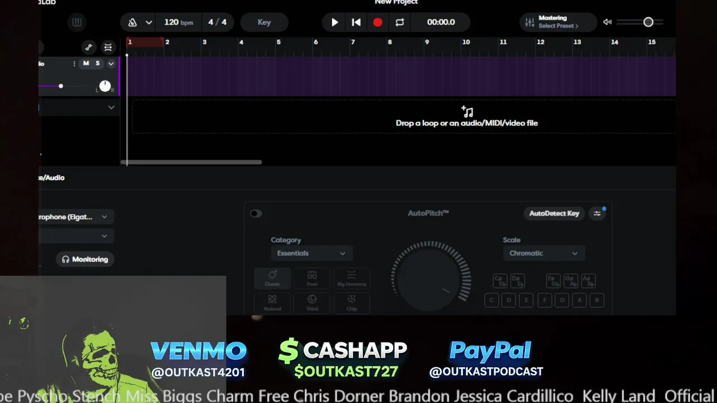Toggle the metronome icon

click(133, 22)
